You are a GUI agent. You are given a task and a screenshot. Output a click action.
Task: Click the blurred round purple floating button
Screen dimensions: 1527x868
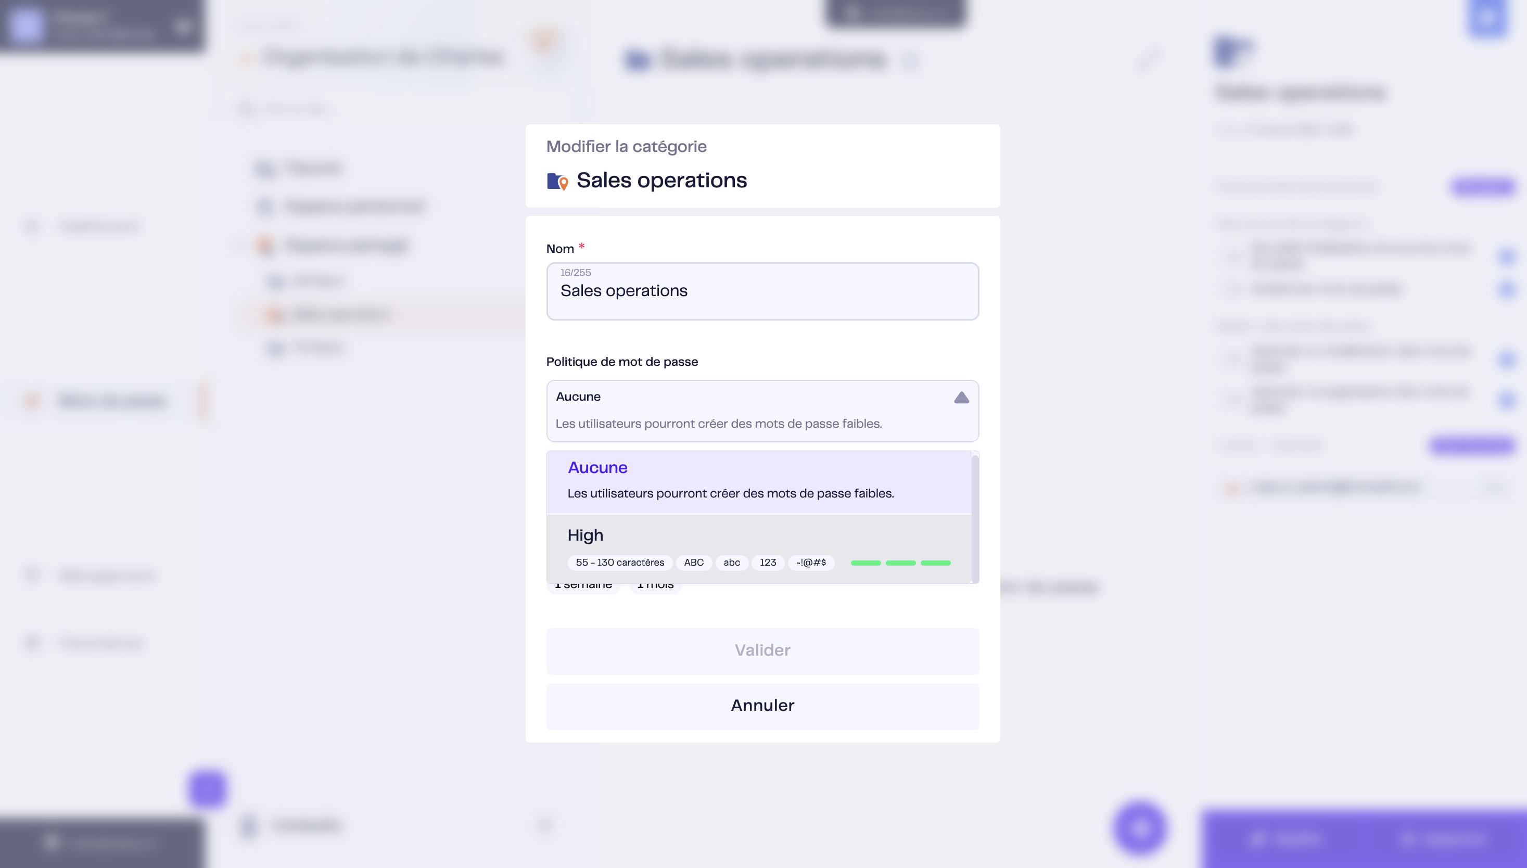[1139, 827]
